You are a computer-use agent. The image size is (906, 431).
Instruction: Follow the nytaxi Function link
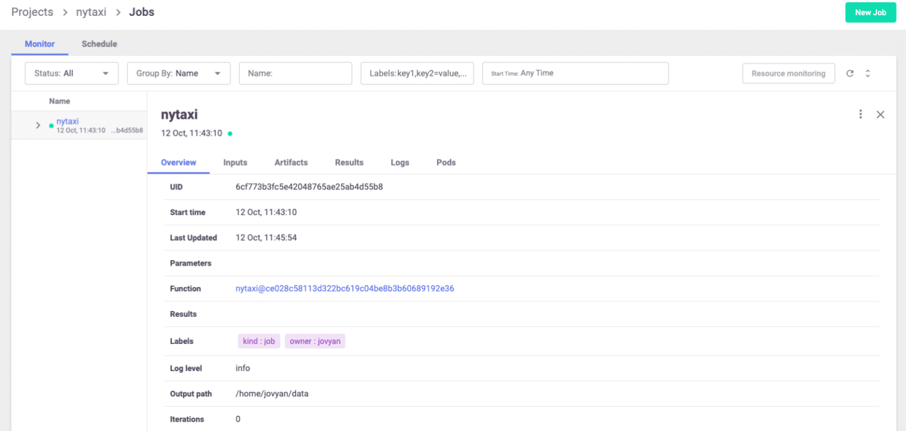tap(344, 289)
